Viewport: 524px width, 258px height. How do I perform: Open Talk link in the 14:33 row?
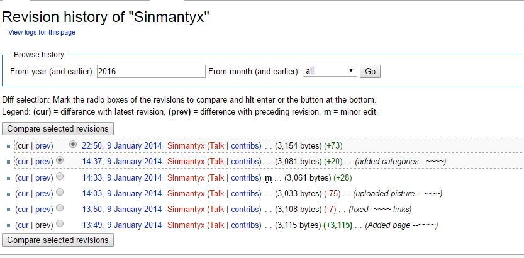click(x=217, y=178)
